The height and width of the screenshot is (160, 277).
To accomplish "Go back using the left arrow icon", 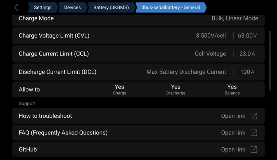I will click(16, 7).
